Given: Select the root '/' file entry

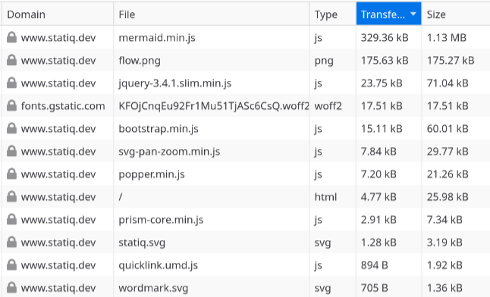Looking at the screenshot, I should pos(121,197).
